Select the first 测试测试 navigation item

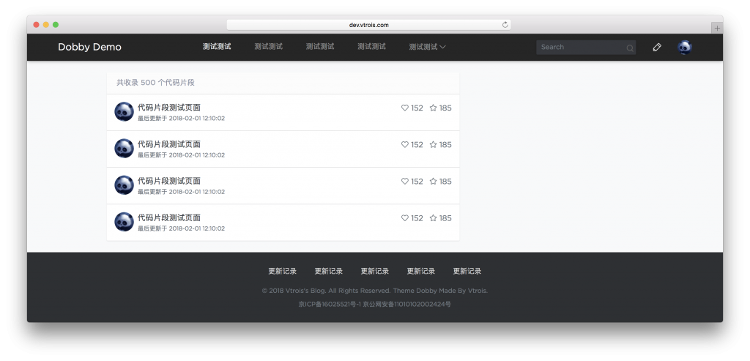click(x=217, y=47)
